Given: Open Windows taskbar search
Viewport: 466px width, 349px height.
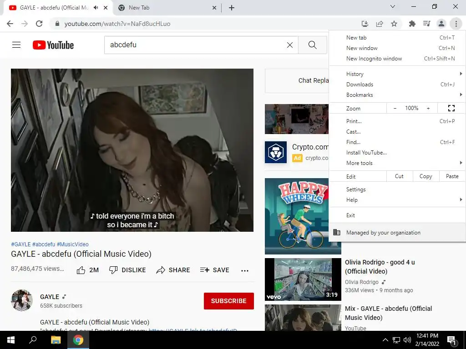Looking at the screenshot, I should coord(33,340).
